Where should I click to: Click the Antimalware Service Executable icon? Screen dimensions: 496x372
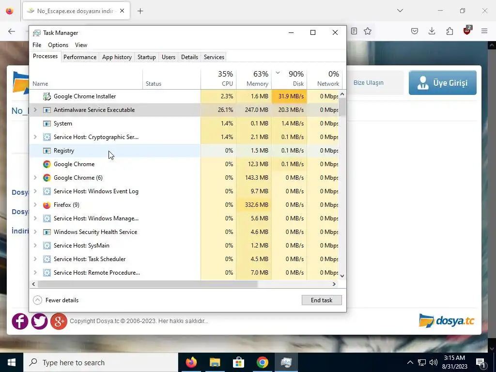47,110
